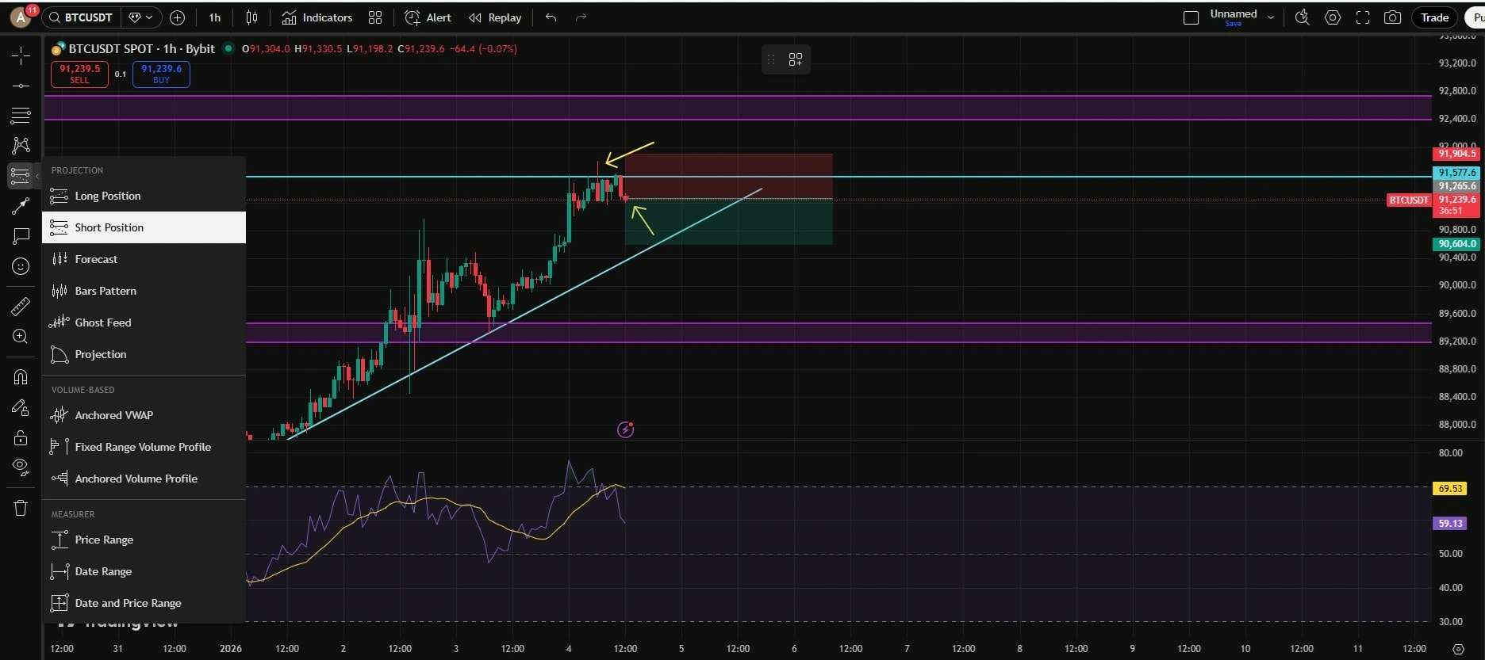Take a chart snapshot with the camera icon
1485x660 pixels.
click(1392, 17)
